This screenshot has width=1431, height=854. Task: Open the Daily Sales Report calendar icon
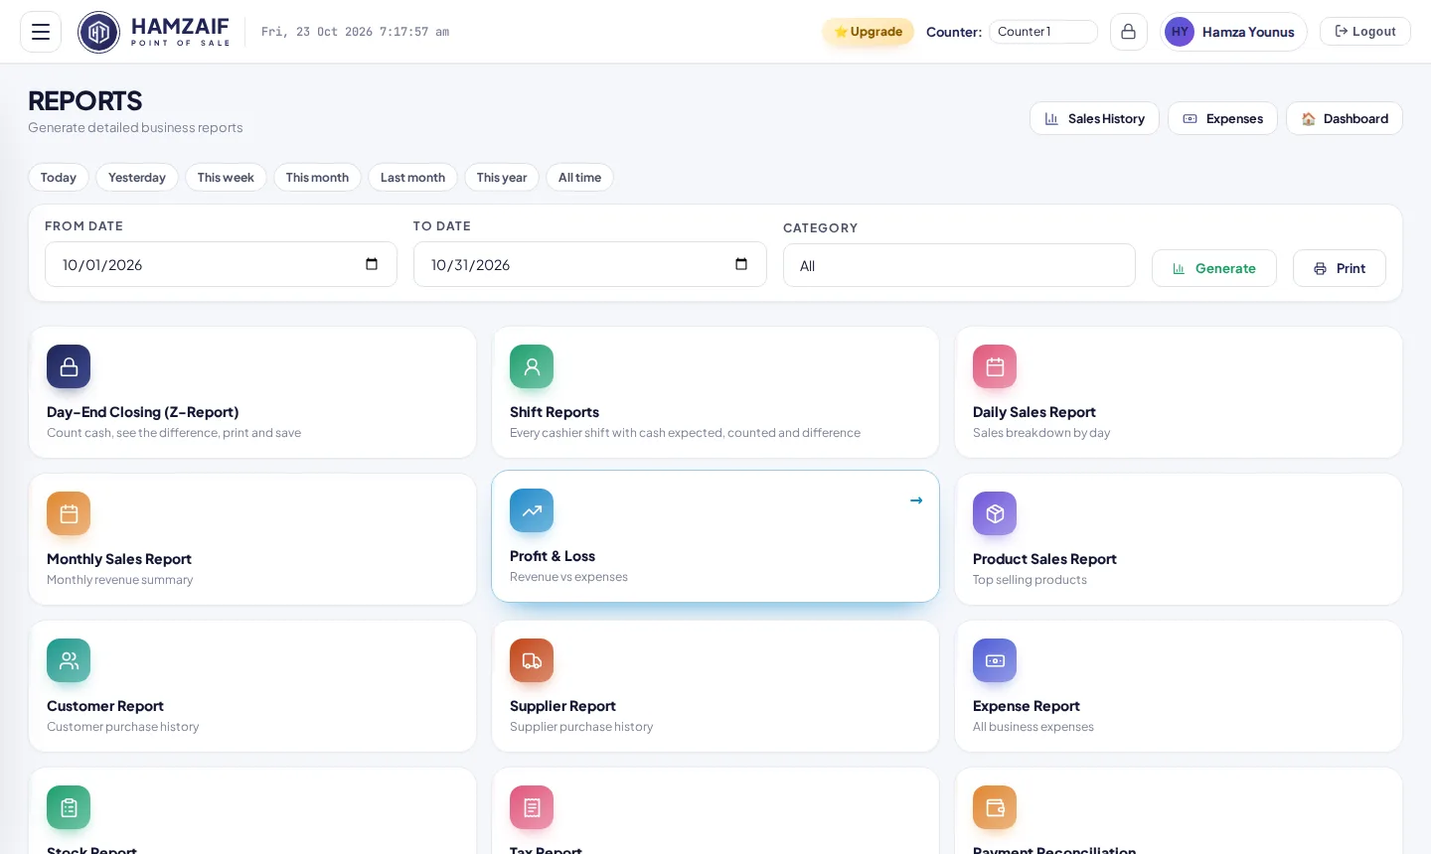tap(995, 366)
